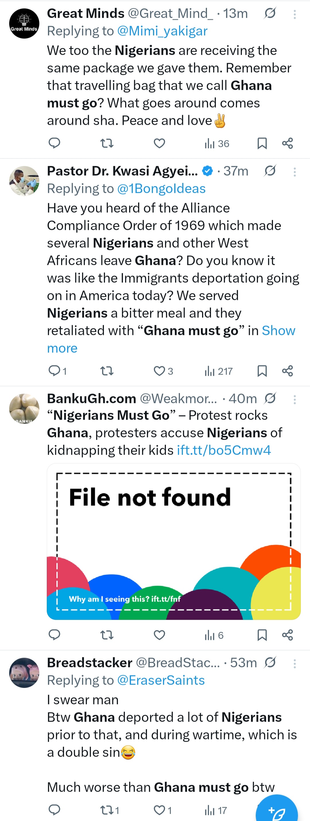310x821 pixels.
Task: Share the BankuGh.com tweet
Action: (287, 635)
